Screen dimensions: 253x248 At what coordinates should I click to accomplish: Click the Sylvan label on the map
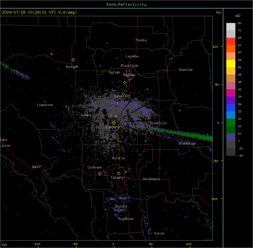click(x=114, y=72)
